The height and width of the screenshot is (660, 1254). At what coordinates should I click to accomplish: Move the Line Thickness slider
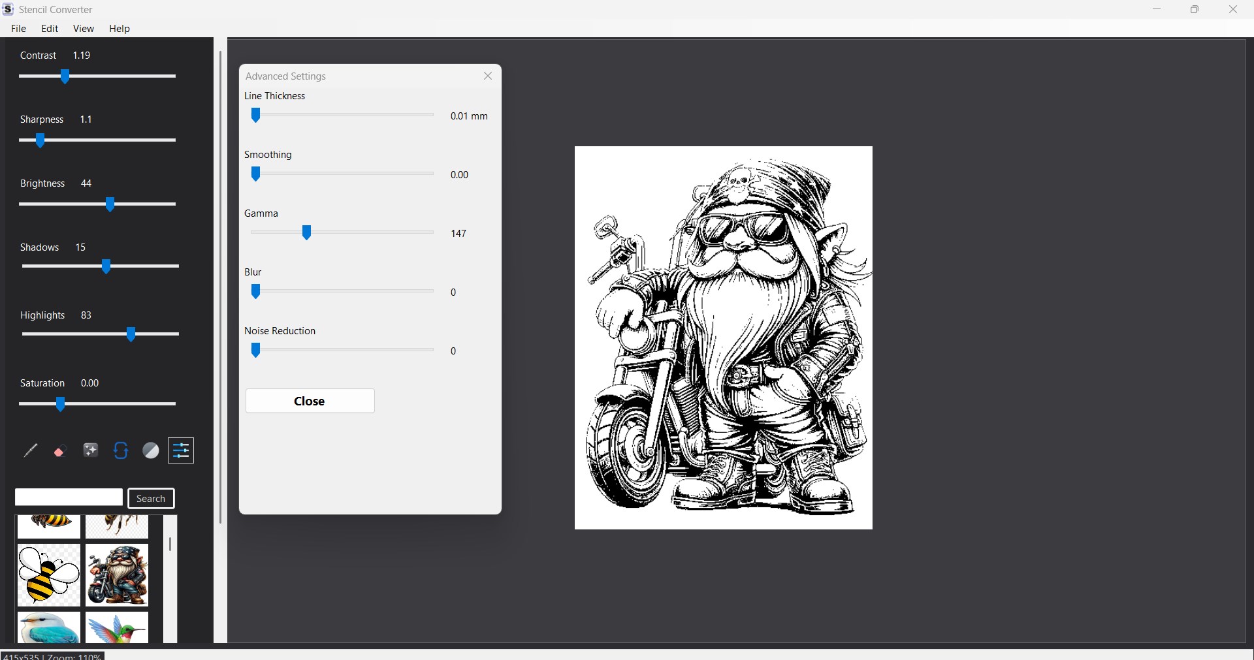[x=255, y=116]
